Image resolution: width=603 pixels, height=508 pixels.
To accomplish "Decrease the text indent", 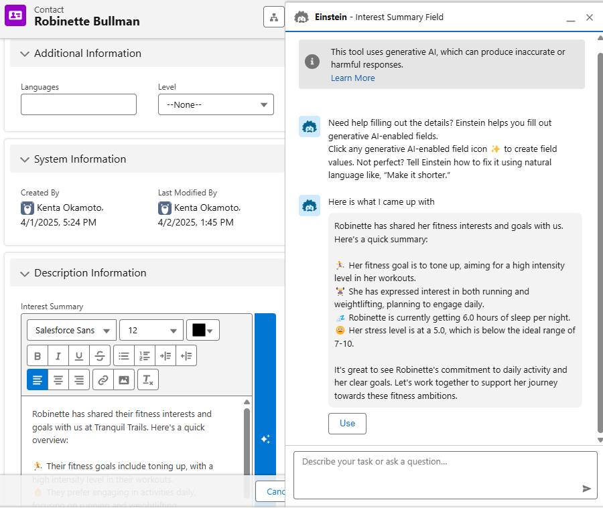I will pyautogui.click(x=186, y=356).
